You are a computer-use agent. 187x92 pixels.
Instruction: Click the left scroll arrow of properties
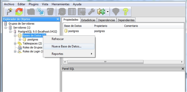[65, 62]
